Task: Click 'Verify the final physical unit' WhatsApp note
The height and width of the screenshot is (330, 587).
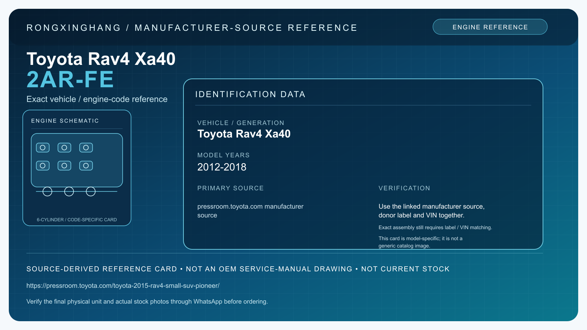Action: point(147,301)
